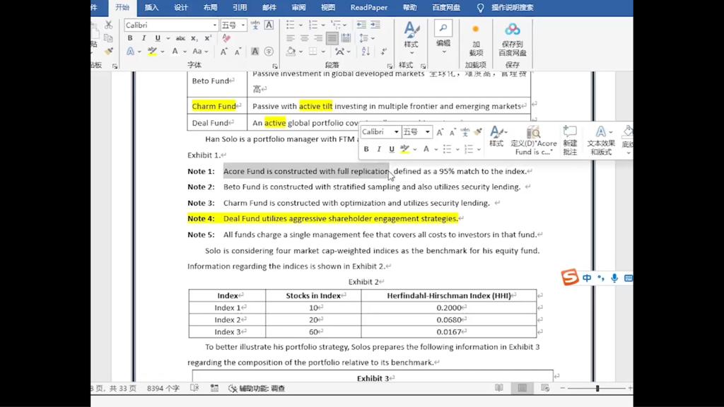This screenshot has width=724, height=407.
Task: Adjust the zoom slider handle
Action: tap(597, 388)
